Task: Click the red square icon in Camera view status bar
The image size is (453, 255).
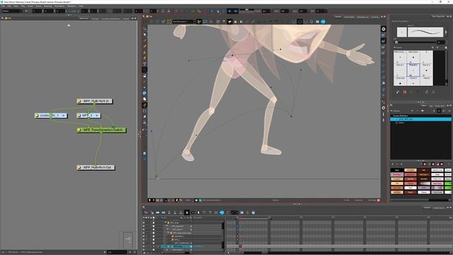Action: tap(379, 200)
